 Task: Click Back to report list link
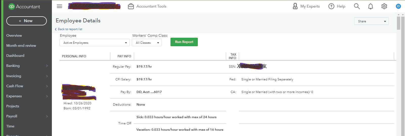coord(70,29)
